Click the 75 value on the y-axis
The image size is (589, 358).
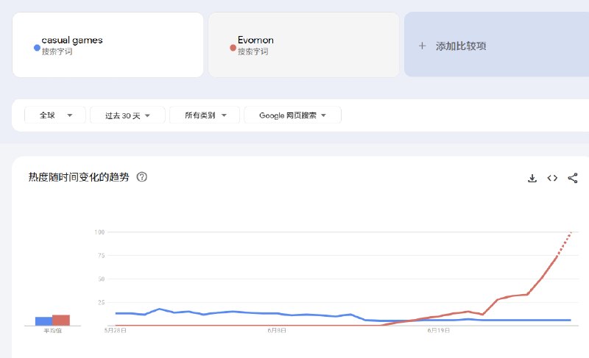point(101,255)
